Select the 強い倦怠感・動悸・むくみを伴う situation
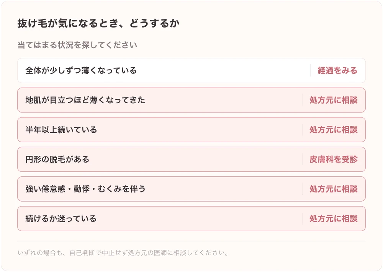The height and width of the screenshot is (272, 383). pos(85,189)
